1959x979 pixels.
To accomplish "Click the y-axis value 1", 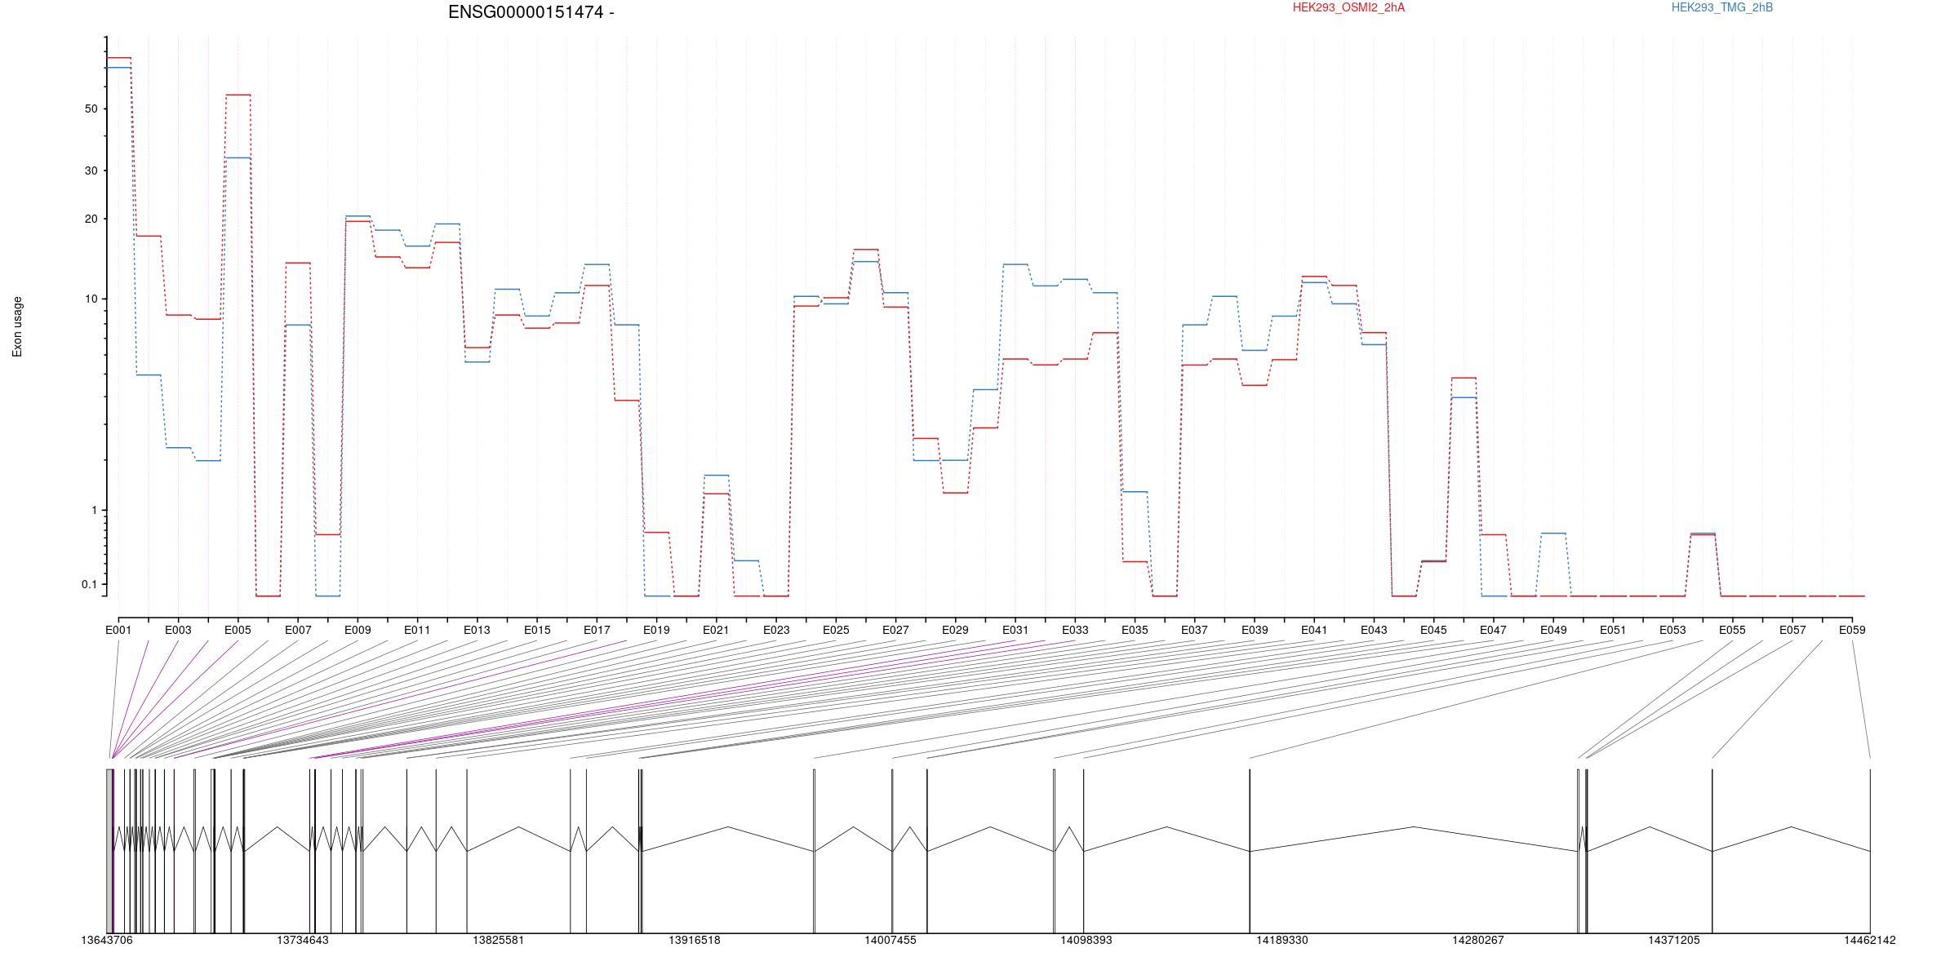I will coord(95,510).
